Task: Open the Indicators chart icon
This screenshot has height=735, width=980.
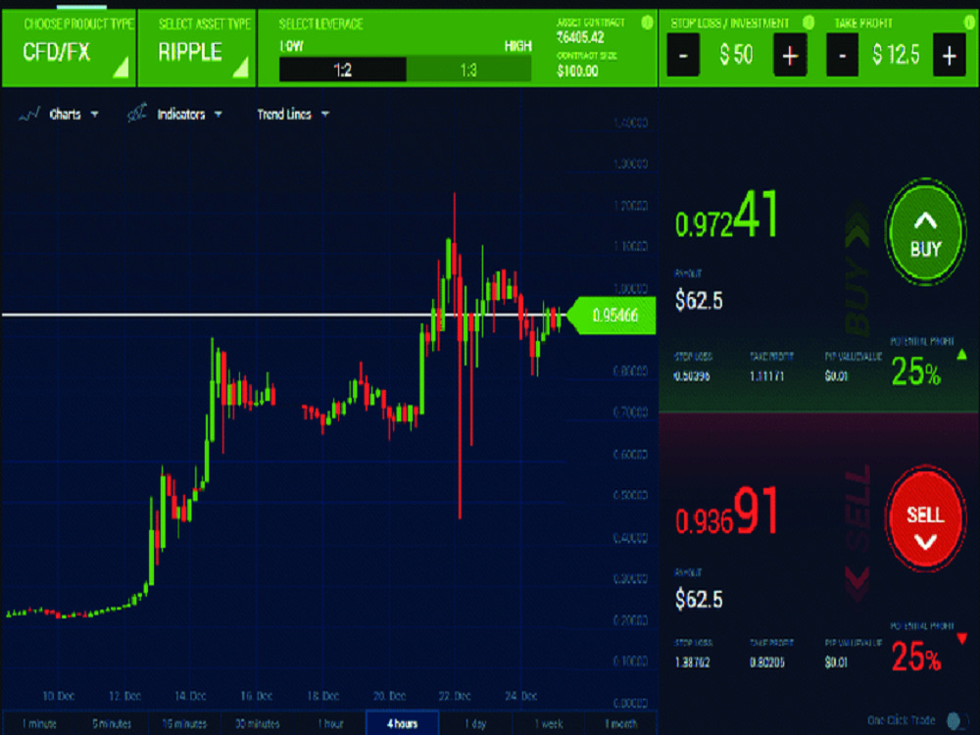Action: [137, 113]
